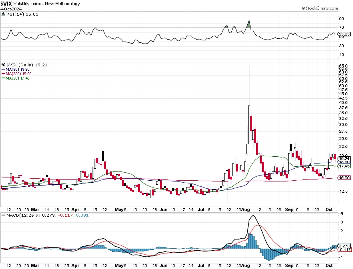The image size is (353, 269).
Task: Click the $VIX Volatility Index chart title
Action: coord(40,4)
